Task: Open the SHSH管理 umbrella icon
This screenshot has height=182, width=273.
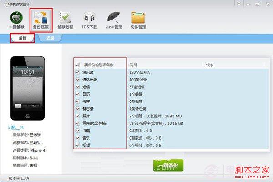Action: click(x=114, y=20)
